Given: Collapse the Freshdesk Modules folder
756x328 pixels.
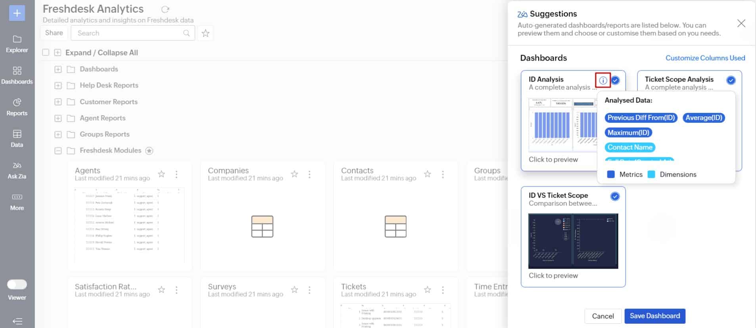Looking at the screenshot, I should 58,151.
